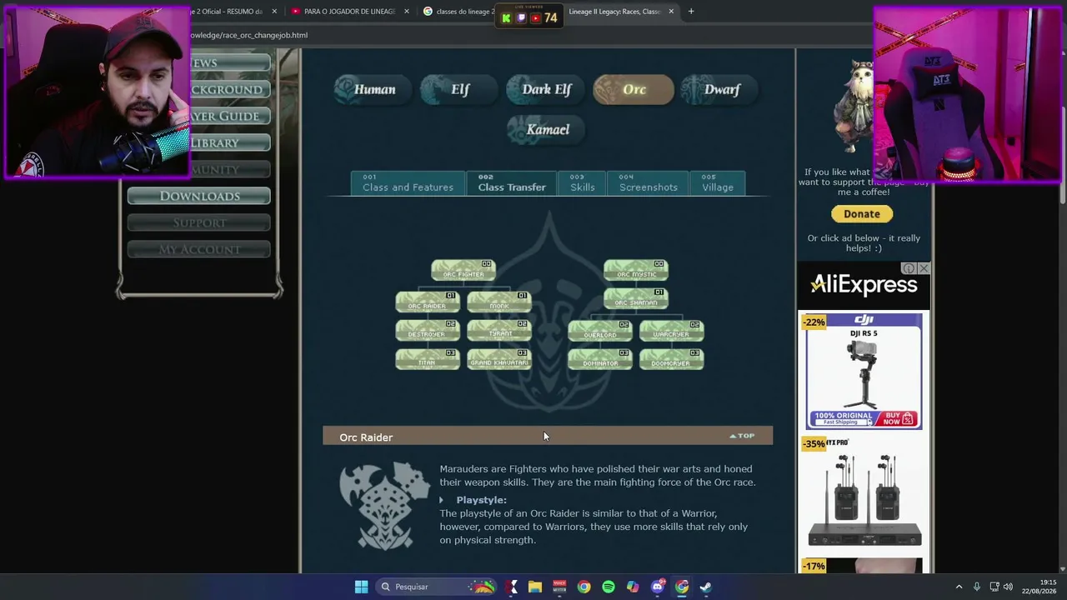The image size is (1067, 600).
Task: Click the Orc Raider class node
Action: coord(428,302)
